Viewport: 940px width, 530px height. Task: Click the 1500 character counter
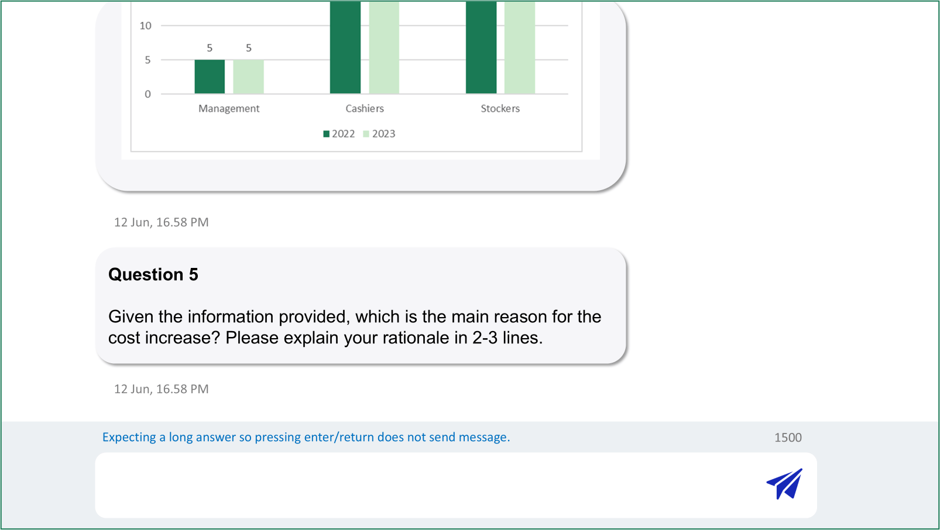[788, 438]
